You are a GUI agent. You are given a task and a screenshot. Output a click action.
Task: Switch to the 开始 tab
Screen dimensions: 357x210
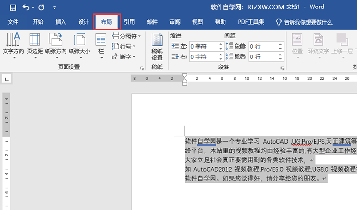coord(38,22)
